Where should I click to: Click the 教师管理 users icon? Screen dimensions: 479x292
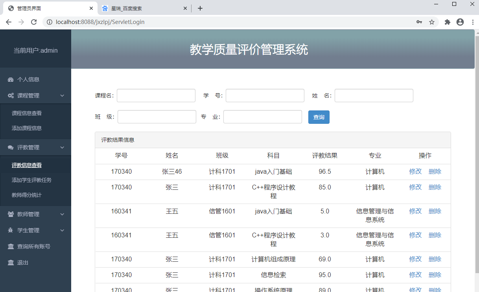11,214
